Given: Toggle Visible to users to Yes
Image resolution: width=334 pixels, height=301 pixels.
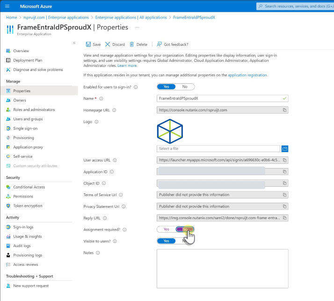Looking at the screenshot, I should click(x=166, y=241).
